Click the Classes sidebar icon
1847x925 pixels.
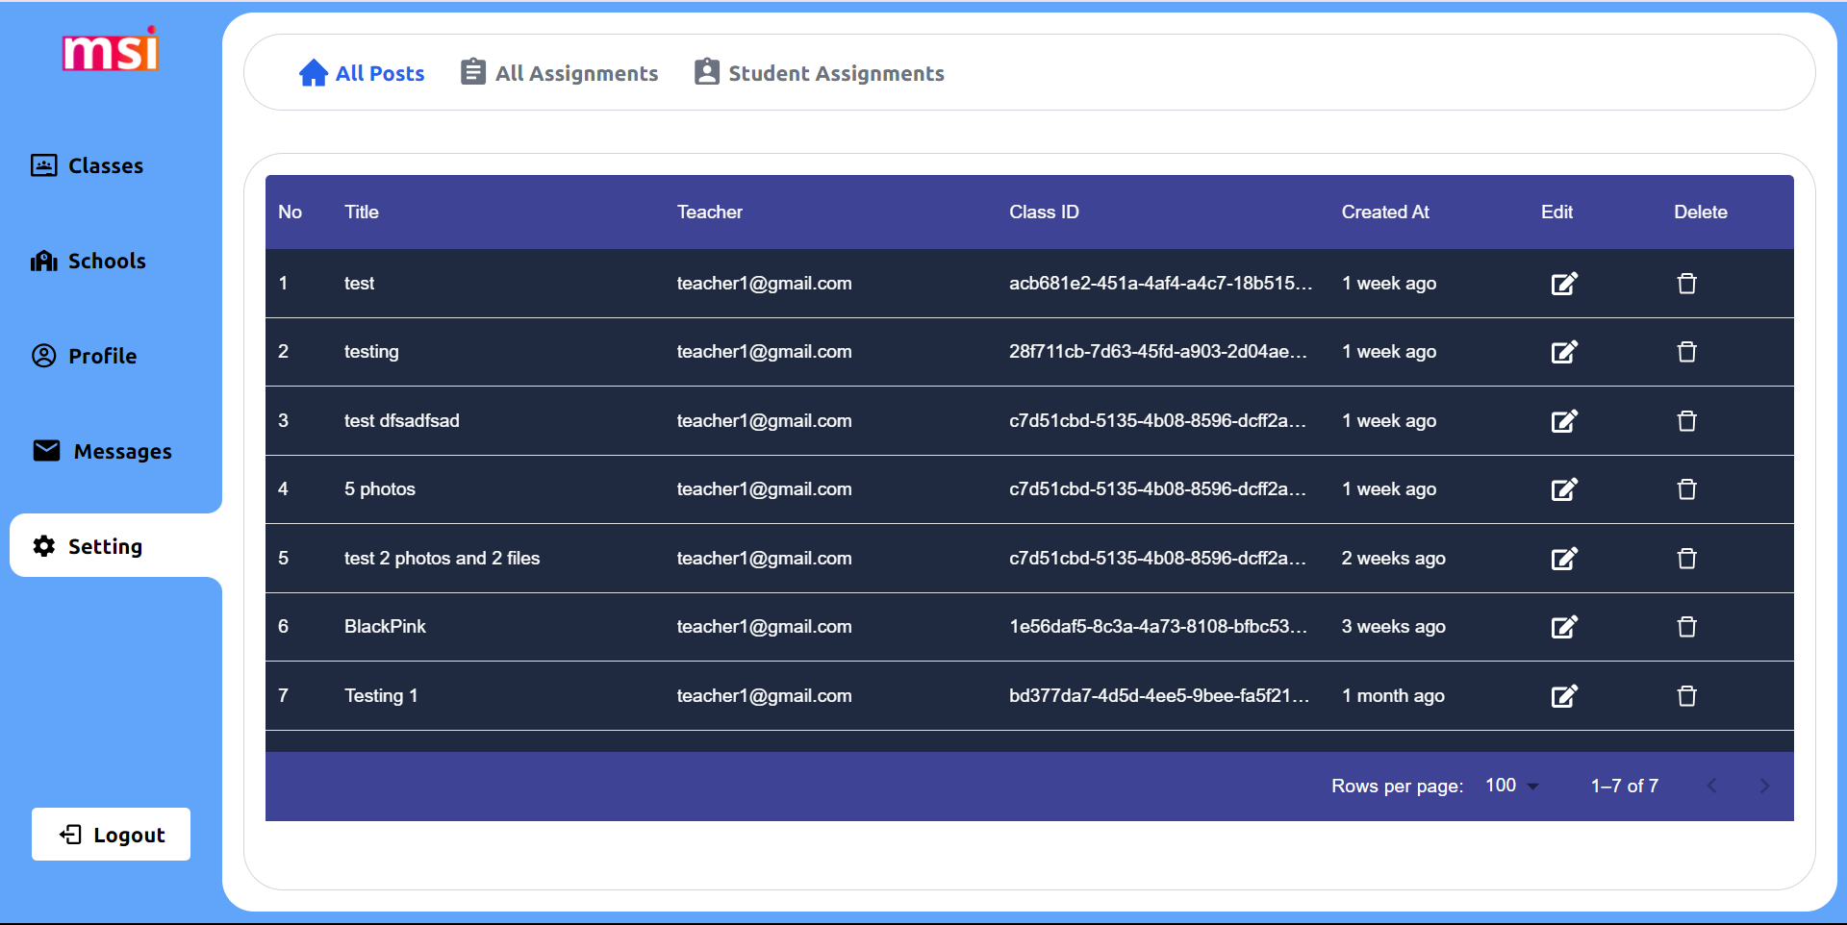44,165
